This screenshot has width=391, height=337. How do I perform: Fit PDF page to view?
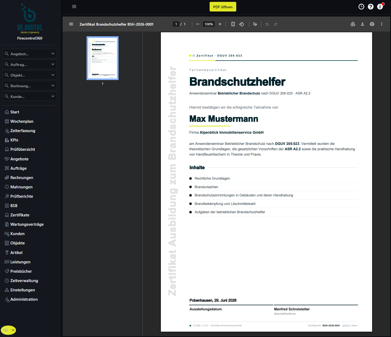coord(233,24)
